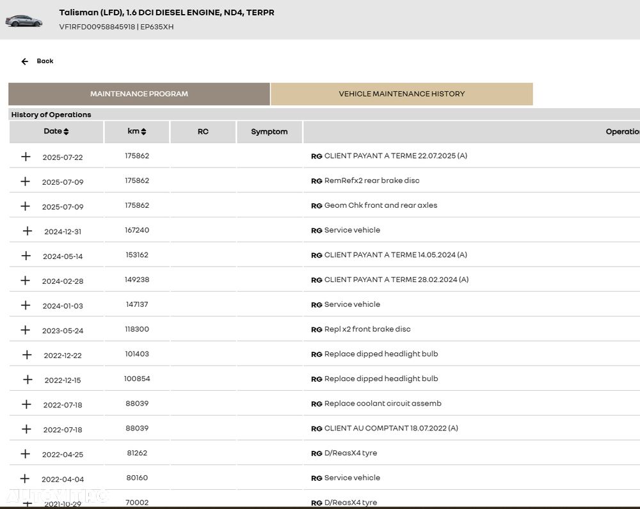The height and width of the screenshot is (509, 640).
Task: Click plus icon for front brake disc row
Action: [x=26, y=330]
